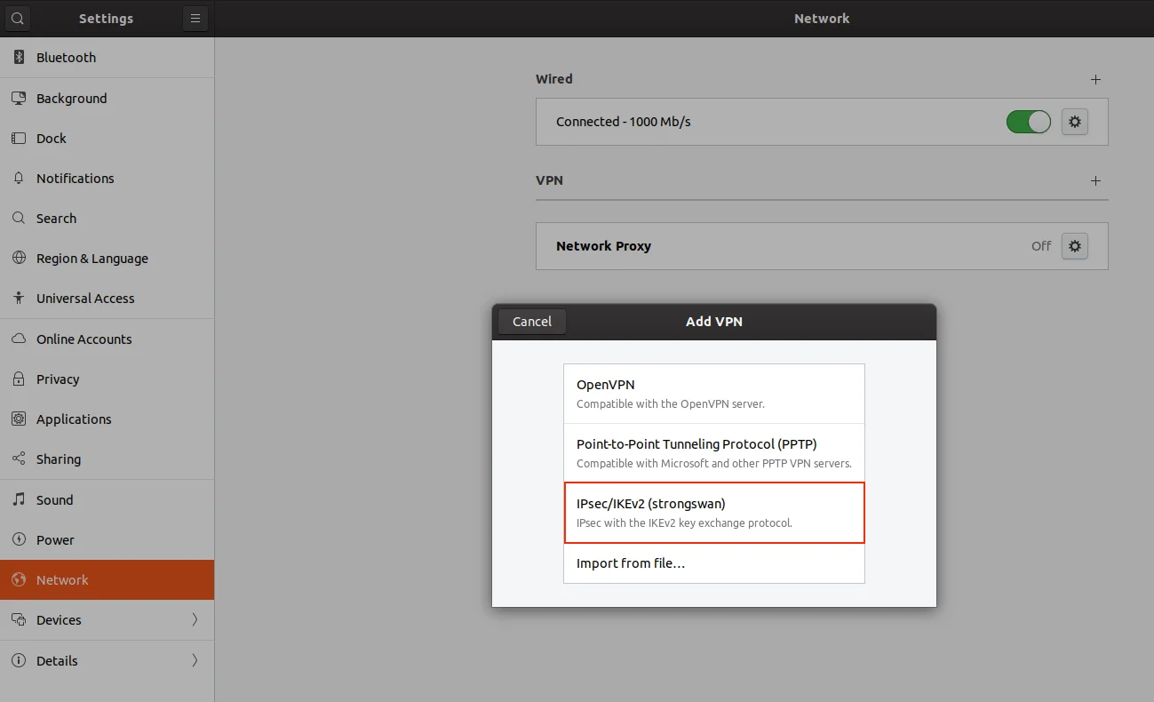The width and height of the screenshot is (1154, 702).
Task: Click Import from file… option
Action: [713, 563]
